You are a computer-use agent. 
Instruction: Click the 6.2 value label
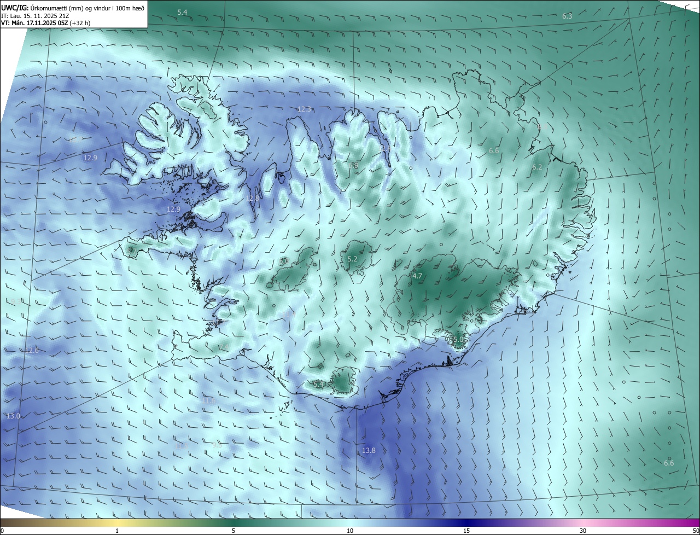coord(537,167)
